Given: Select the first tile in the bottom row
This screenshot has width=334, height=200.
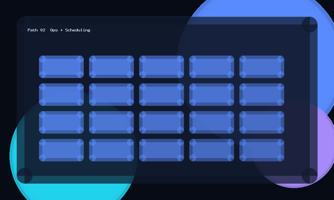Looking at the screenshot, I should tap(61, 150).
